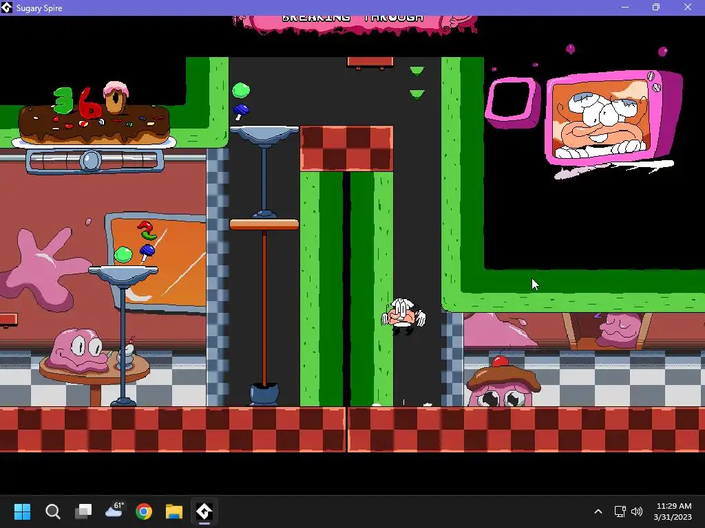The image size is (705, 528).
Task: Close the Sugary Spire window
Action: point(688,7)
